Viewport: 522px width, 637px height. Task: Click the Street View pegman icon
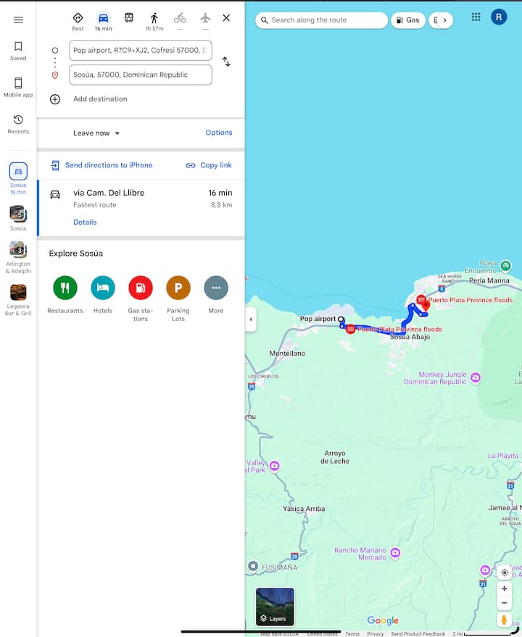point(504,620)
